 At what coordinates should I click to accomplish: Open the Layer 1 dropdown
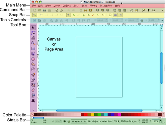(79, 121)
